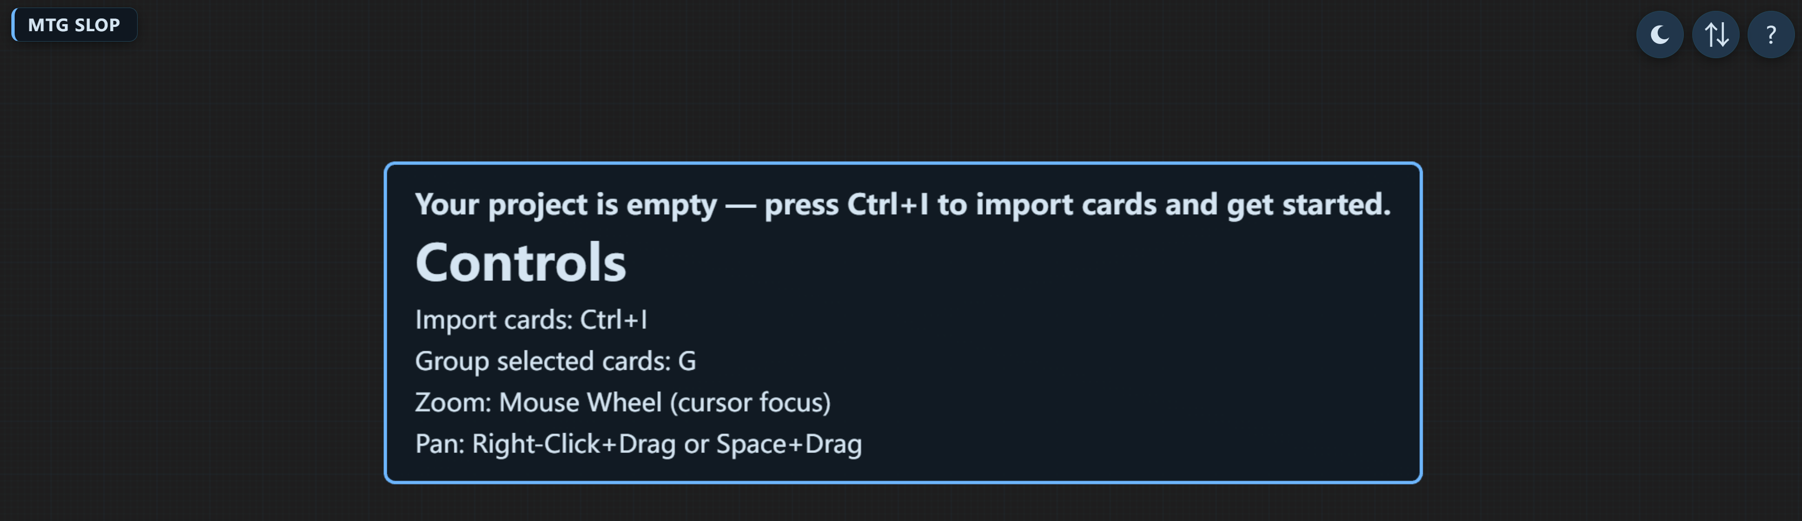This screenshot has height=521, width=1802.
Task: Click the Controls heading
Action: point(521,263)
